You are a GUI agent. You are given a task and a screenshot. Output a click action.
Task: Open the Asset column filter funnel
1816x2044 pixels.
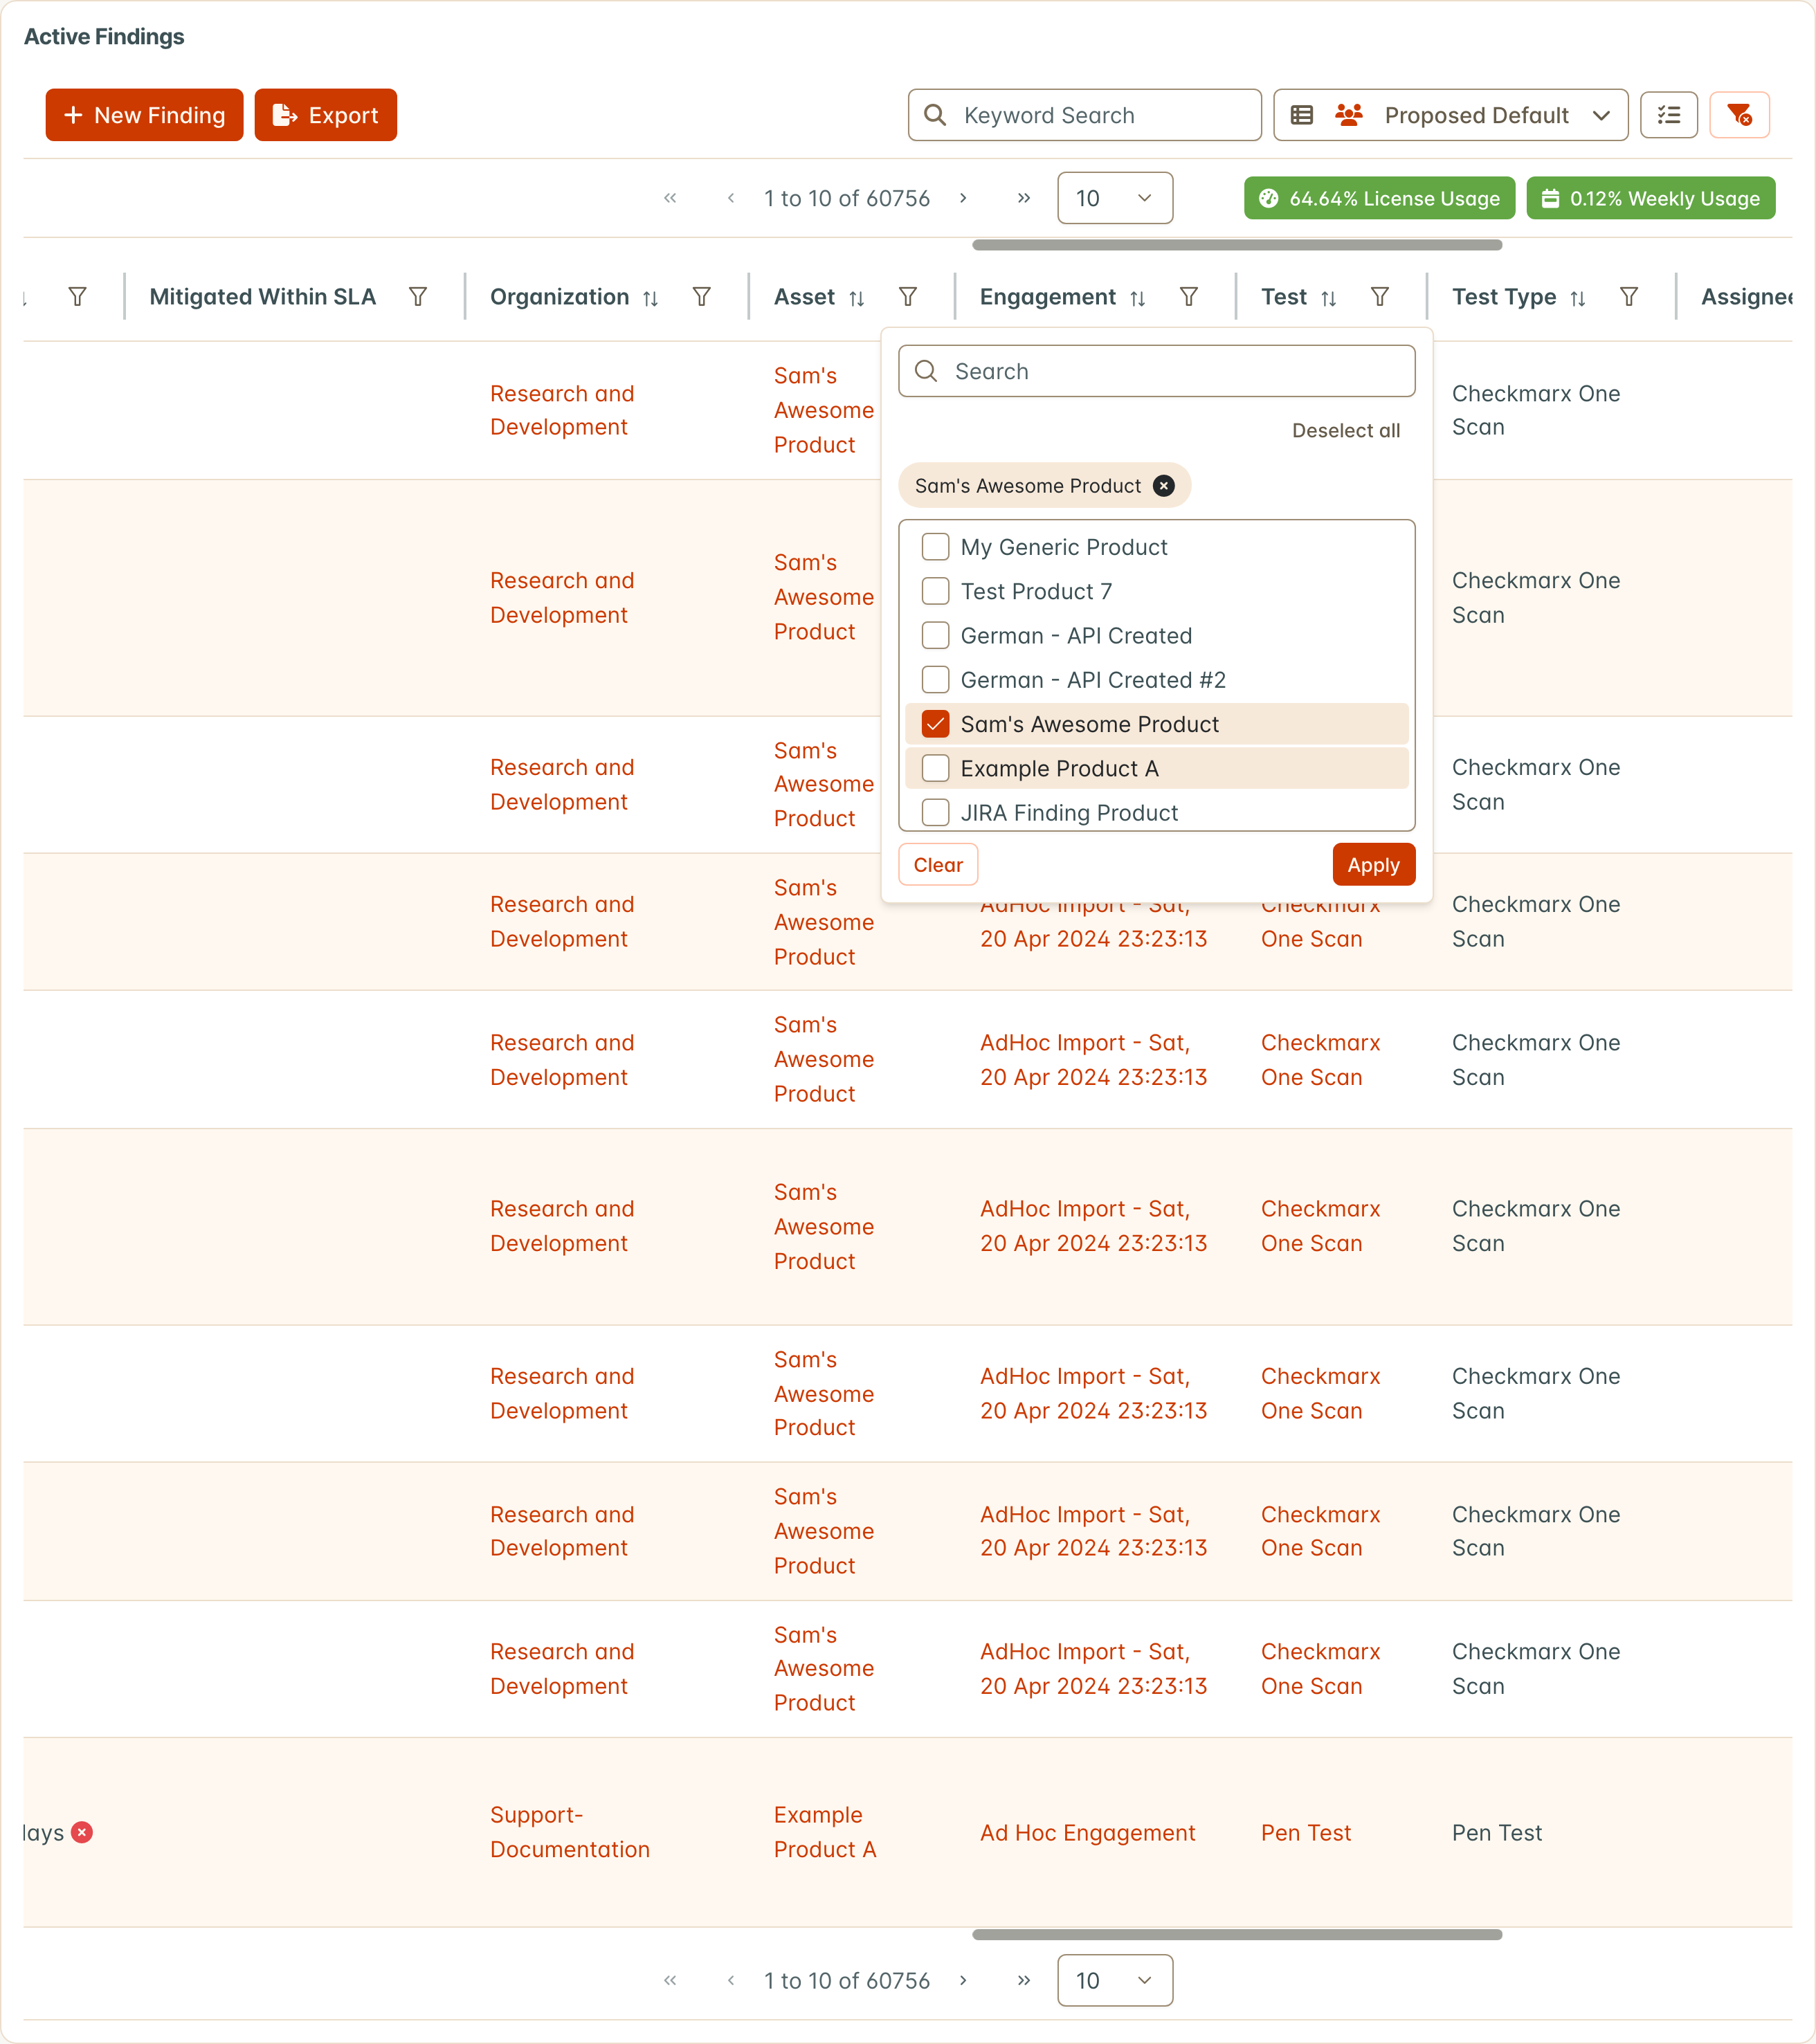(908, 297)
